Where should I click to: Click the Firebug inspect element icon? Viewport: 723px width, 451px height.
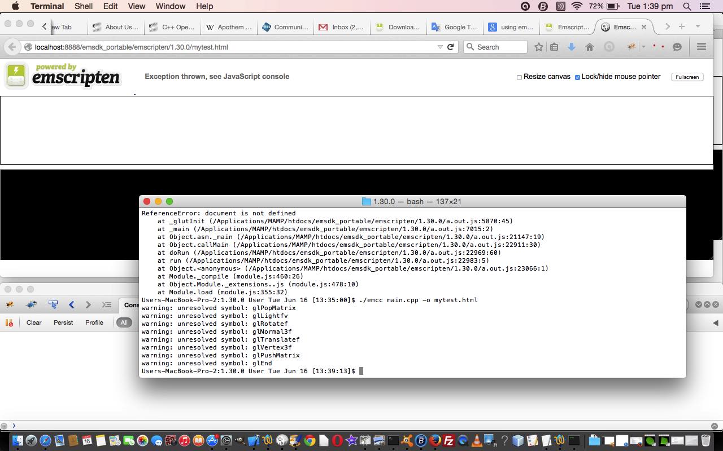53,304
